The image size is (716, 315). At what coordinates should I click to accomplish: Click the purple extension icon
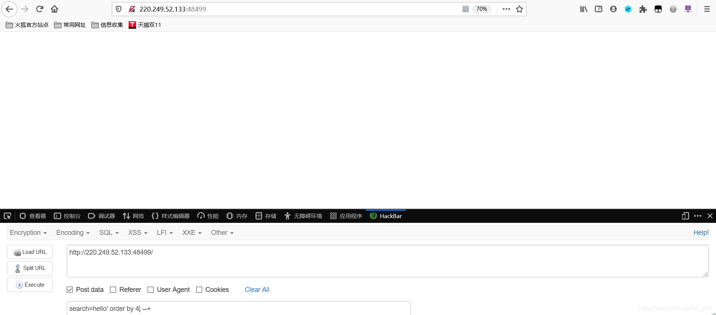688,9
